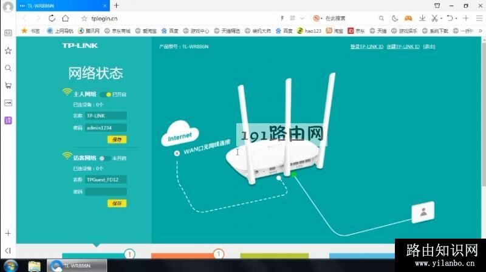Image resolution: width=486 pixels, height=272 pixels.
Task: Open favorites star in the left sidebar
Action: (8, 50)
